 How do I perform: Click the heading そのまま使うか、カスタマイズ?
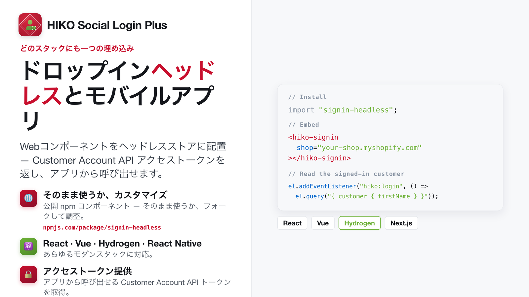(x=105, y=195)
